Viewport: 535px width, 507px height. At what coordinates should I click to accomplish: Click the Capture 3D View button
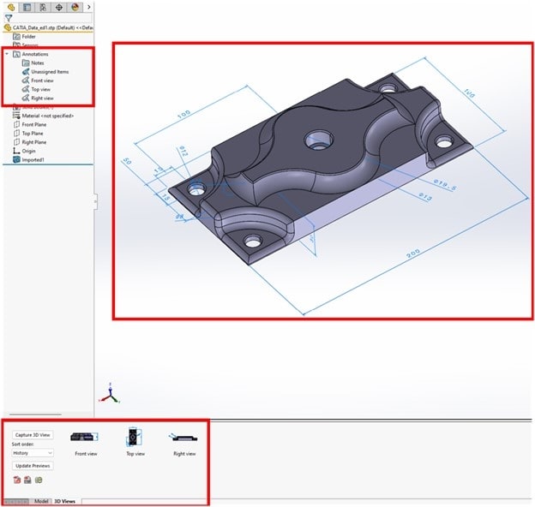point(33,435)
